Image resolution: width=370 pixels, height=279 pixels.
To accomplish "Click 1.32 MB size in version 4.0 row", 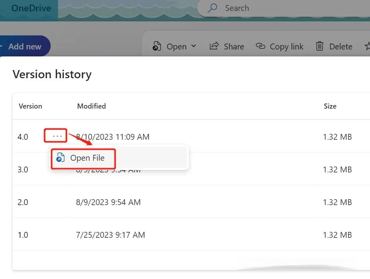I will point(337,137).
